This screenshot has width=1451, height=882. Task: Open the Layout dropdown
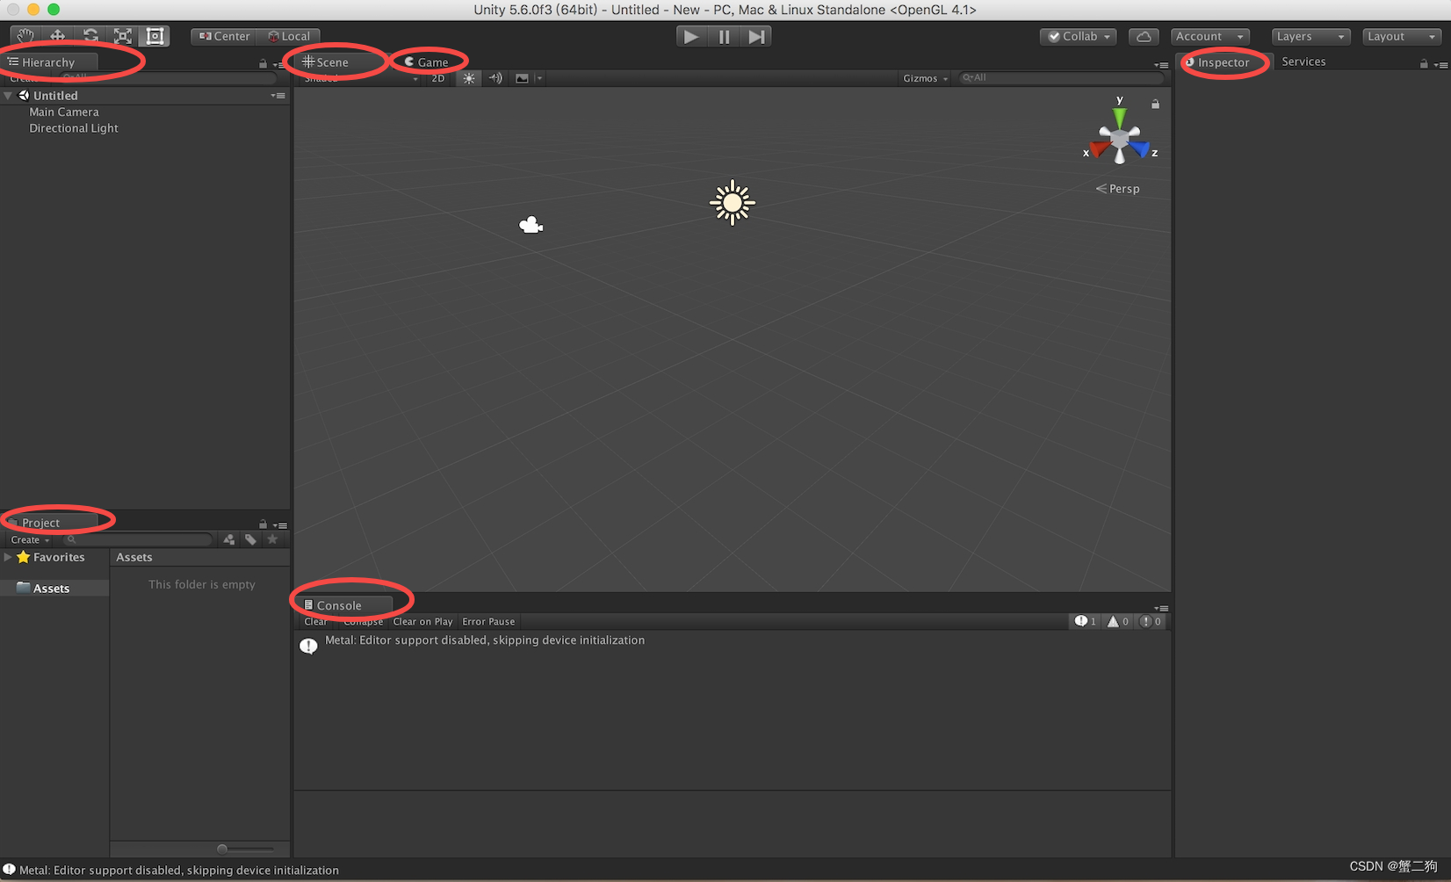1402,36
